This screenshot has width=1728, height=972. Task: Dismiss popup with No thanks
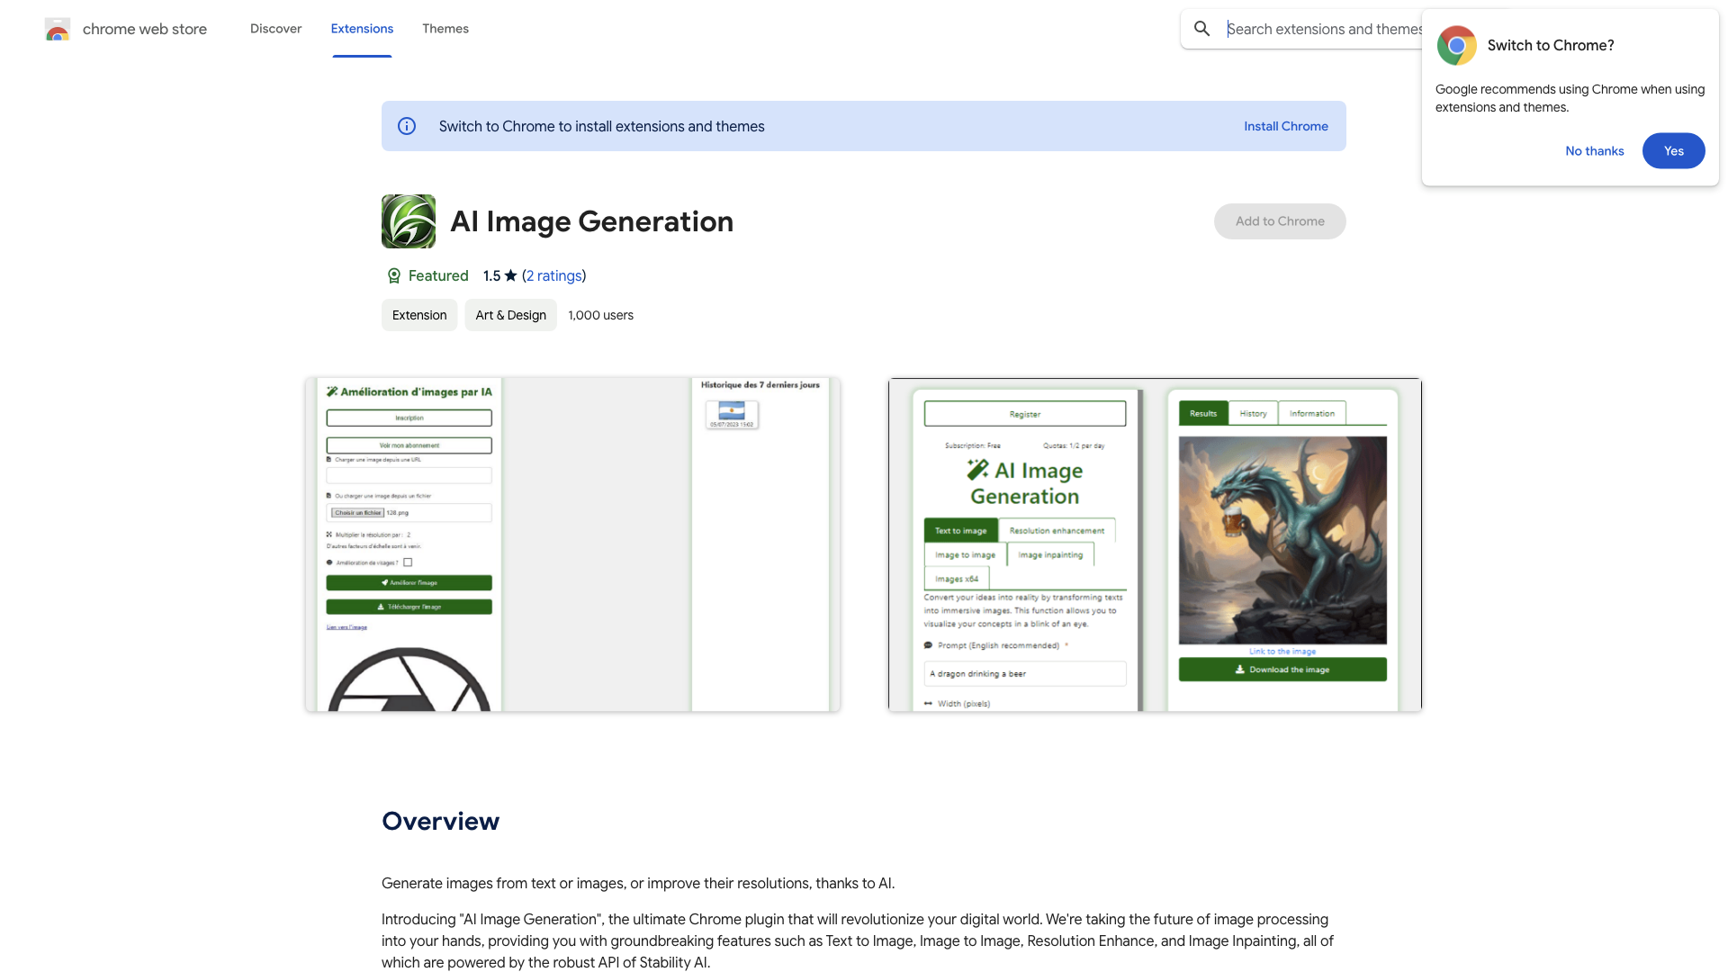coord(1594,151)
